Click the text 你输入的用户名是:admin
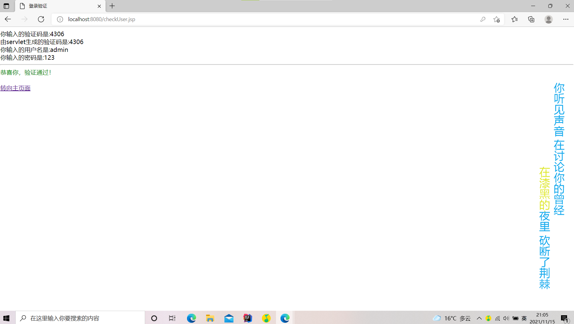 pyautogui.click(x=34, y=50)
